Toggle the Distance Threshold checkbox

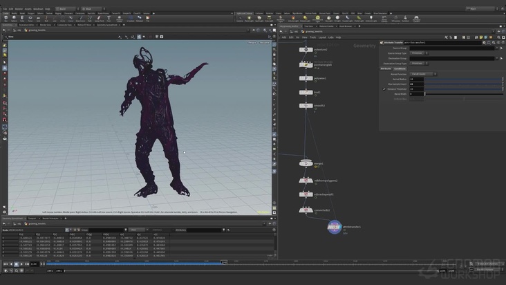click(x=384, y=89)
